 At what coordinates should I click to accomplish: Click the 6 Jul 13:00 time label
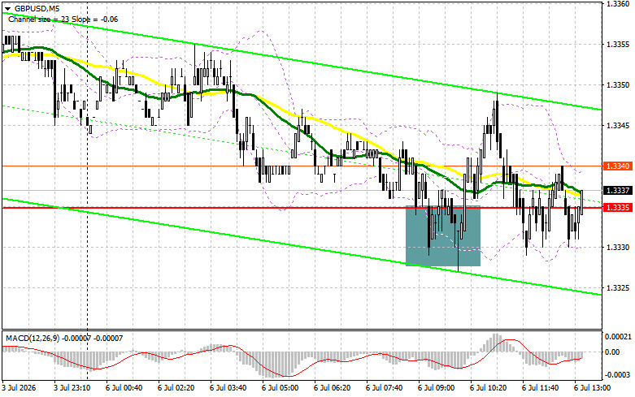click(x=592, y=388)
